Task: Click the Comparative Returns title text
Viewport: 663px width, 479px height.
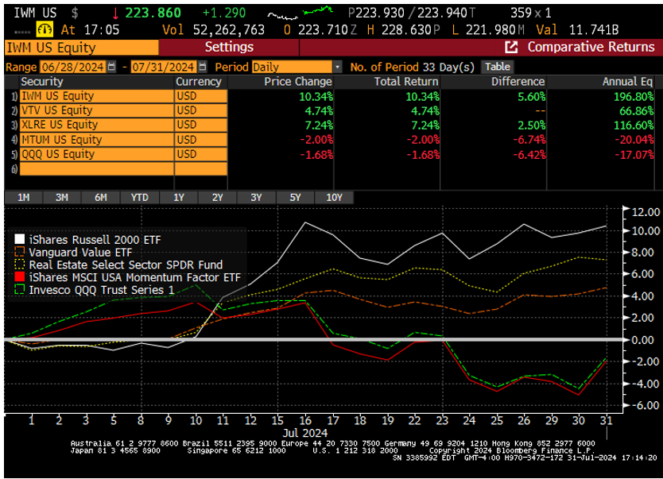Action: tap(591, 47)
